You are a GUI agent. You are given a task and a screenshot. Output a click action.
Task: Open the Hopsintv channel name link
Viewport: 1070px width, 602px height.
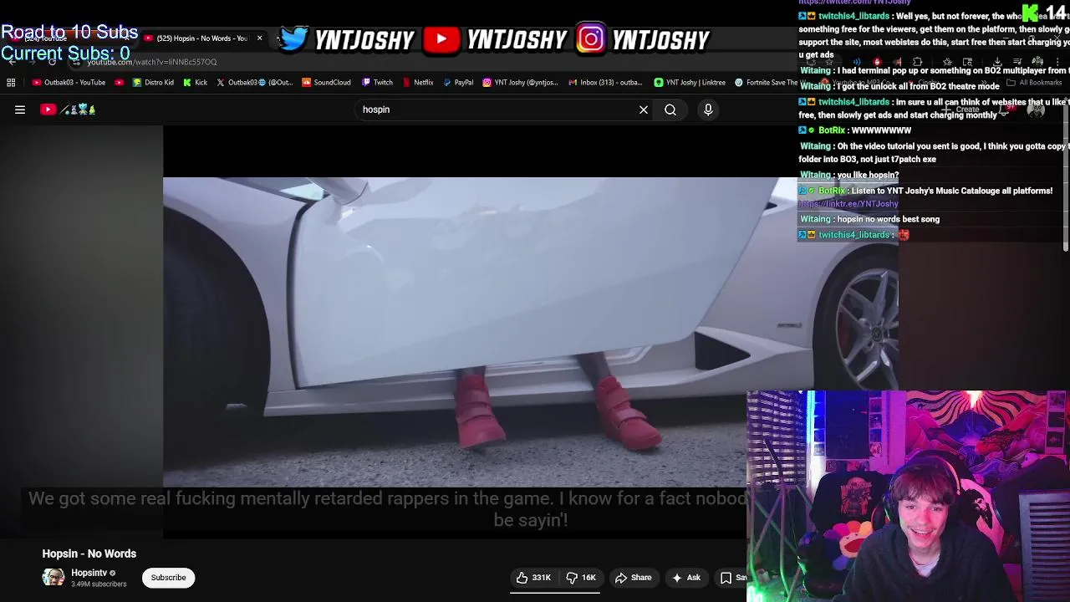click(89, 573)
